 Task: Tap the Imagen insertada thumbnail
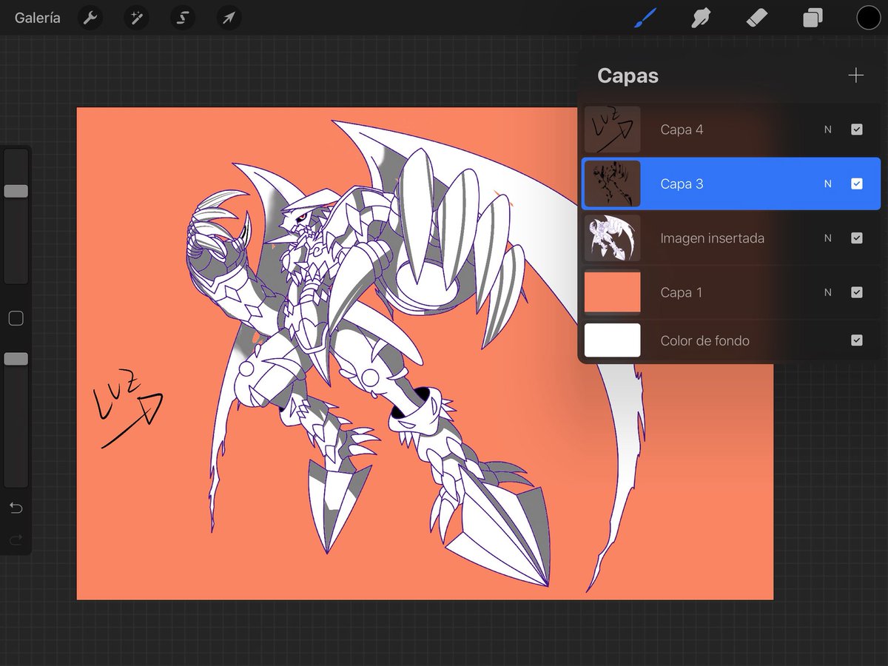(x=613, y=238)
